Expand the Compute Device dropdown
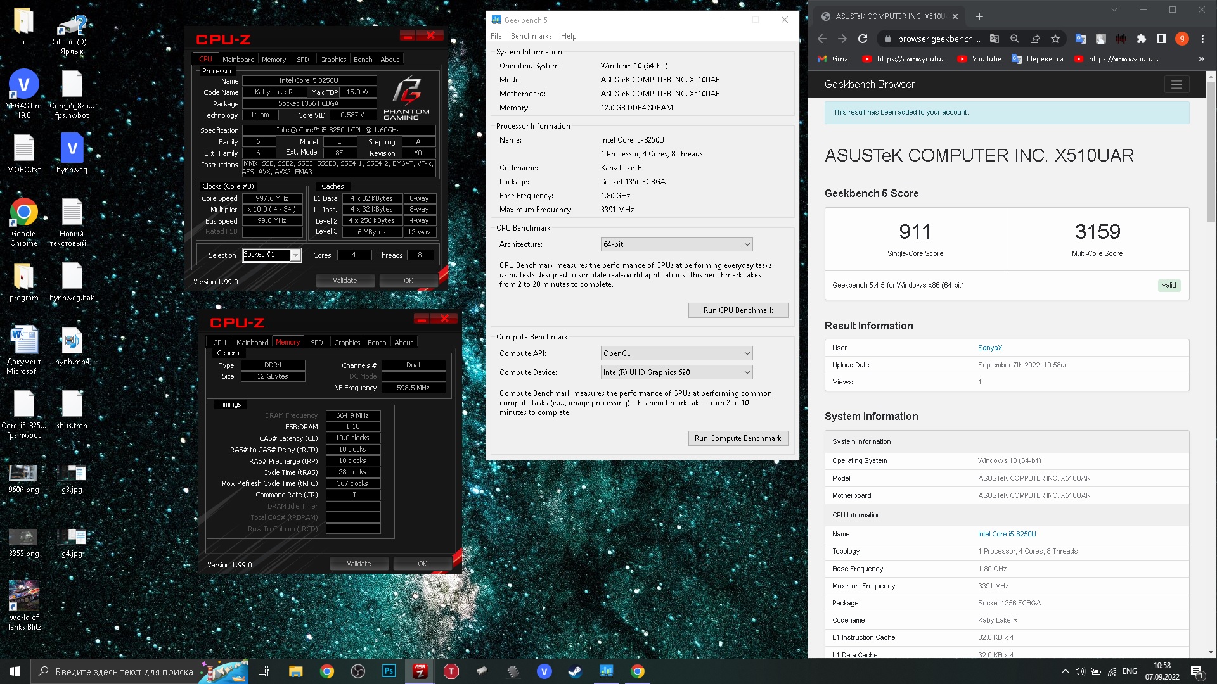This screenshot has width=1217, height=684. (x=676, y=372)
